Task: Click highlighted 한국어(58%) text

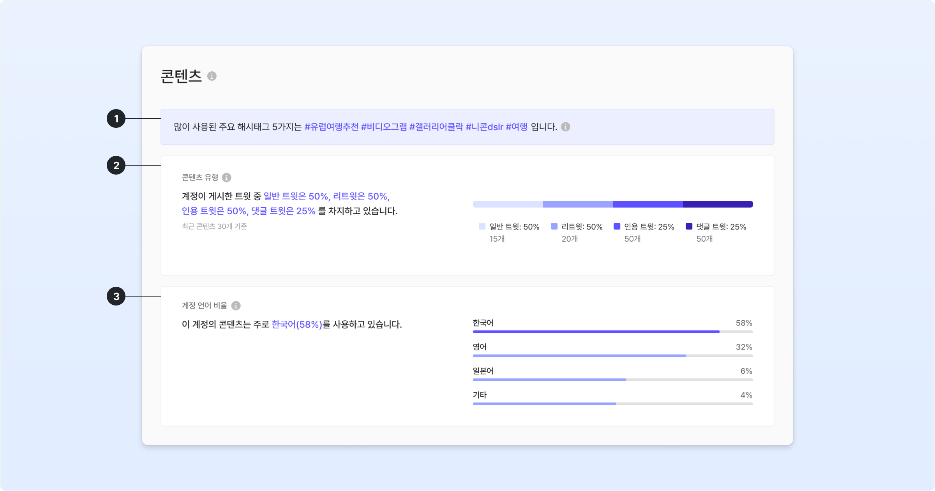Action: tap(297, 325)
